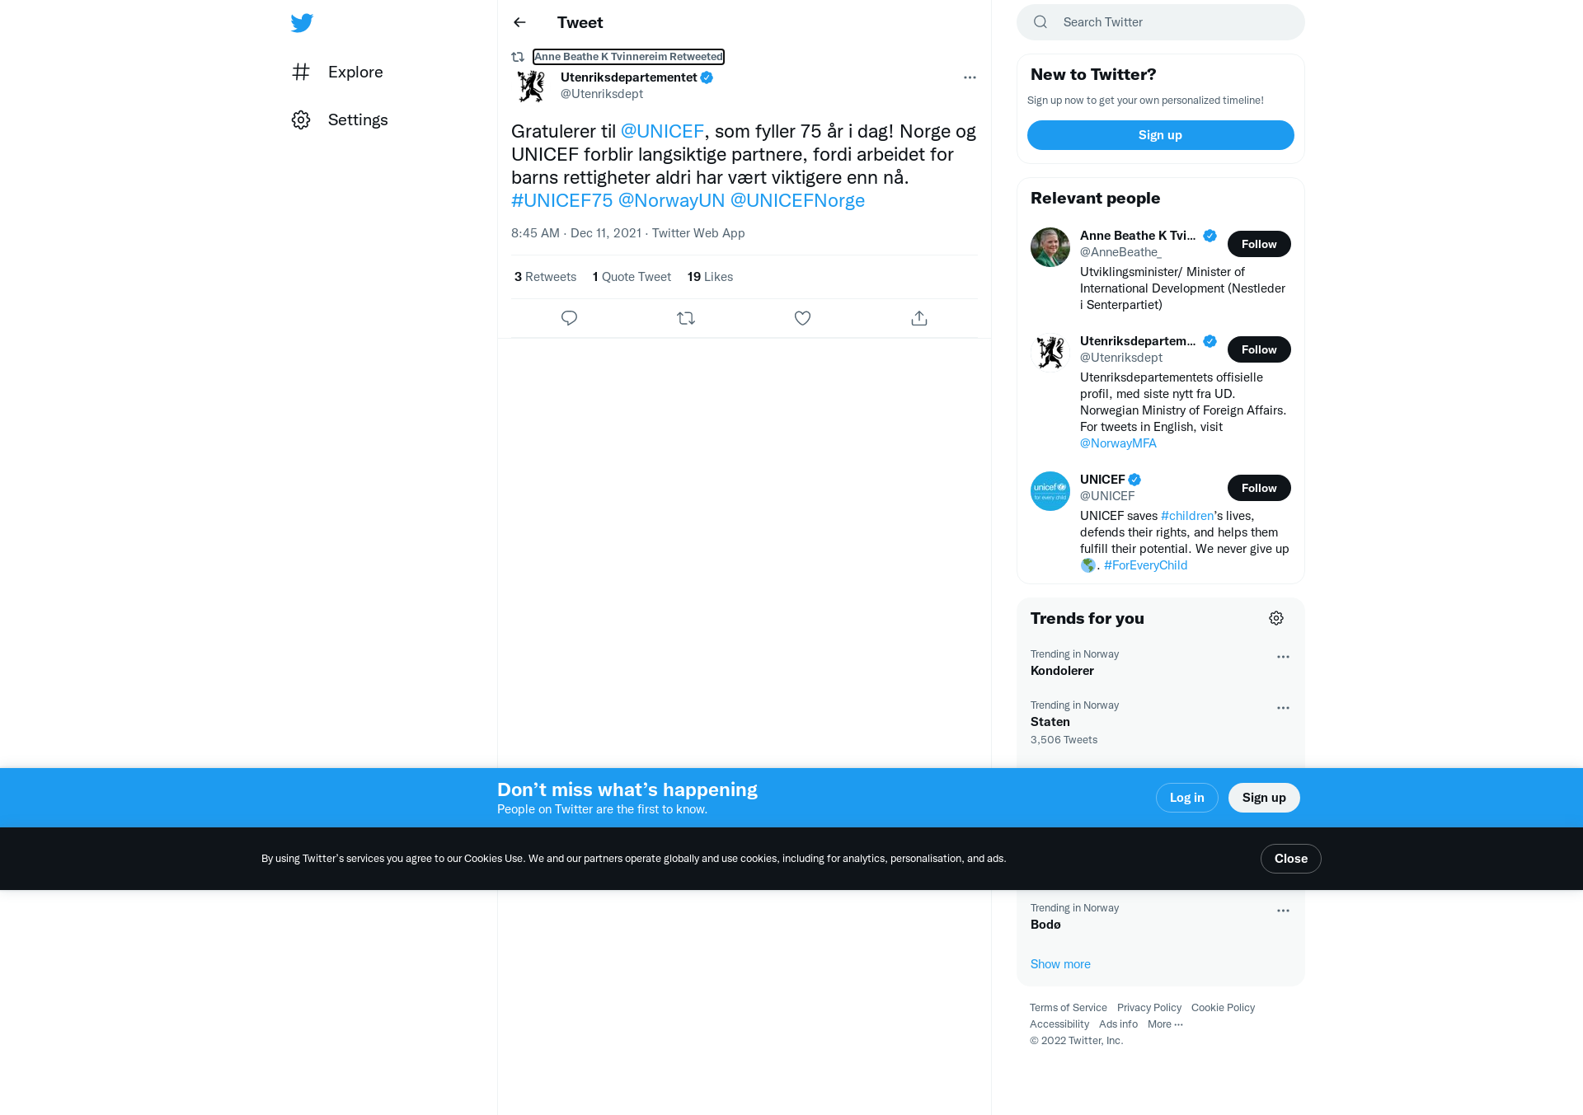Viewport: 1583px width, 1115px height.
Task: Open Trends settings gear icon
Action: [x=1276, y=618]
